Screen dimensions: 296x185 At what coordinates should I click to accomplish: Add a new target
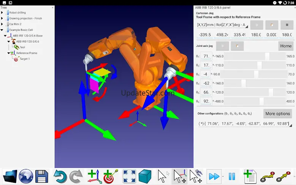pyautogui.click(x=111, y=177)
